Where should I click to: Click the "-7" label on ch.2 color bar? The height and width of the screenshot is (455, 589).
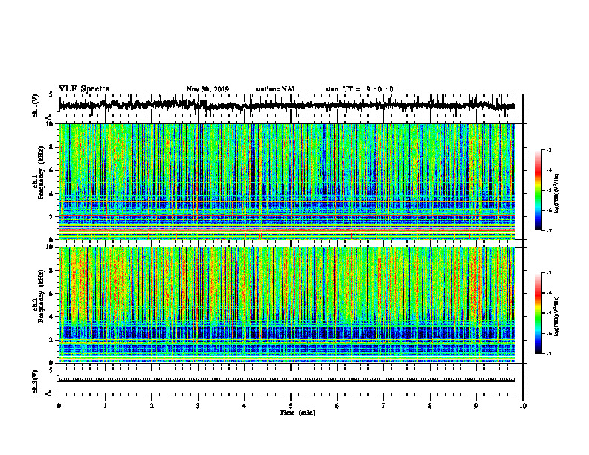click(x=548, y=353)
